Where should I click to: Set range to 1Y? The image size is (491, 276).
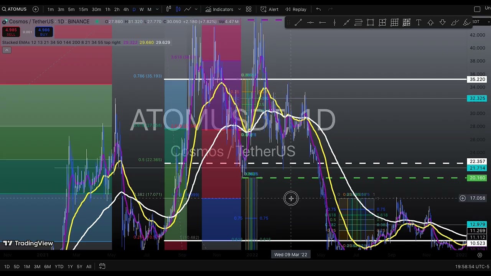[x=70, y=266]
